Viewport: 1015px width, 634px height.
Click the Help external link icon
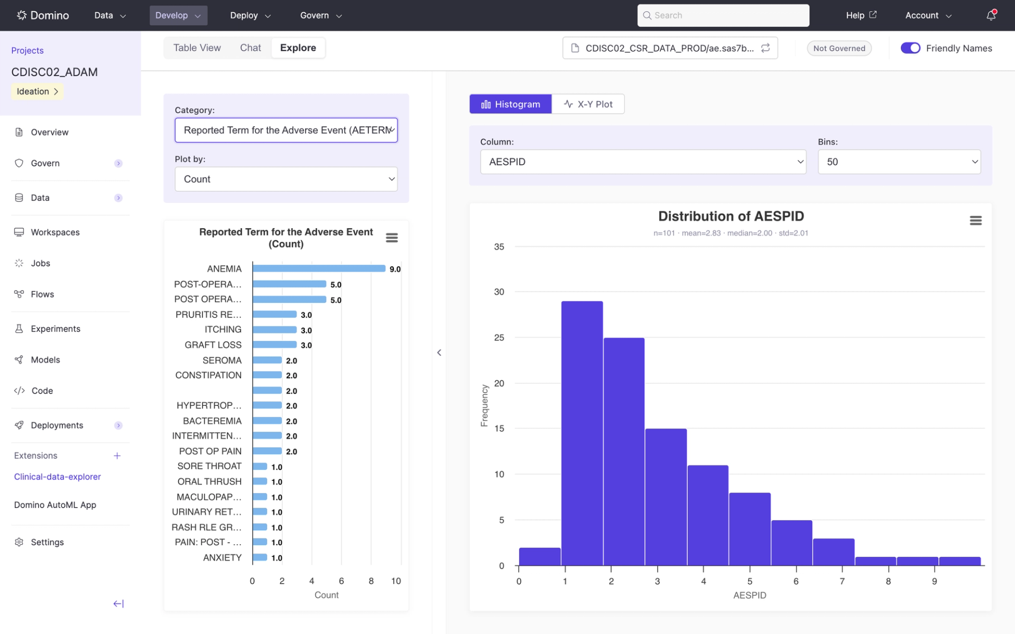(873, 15)
